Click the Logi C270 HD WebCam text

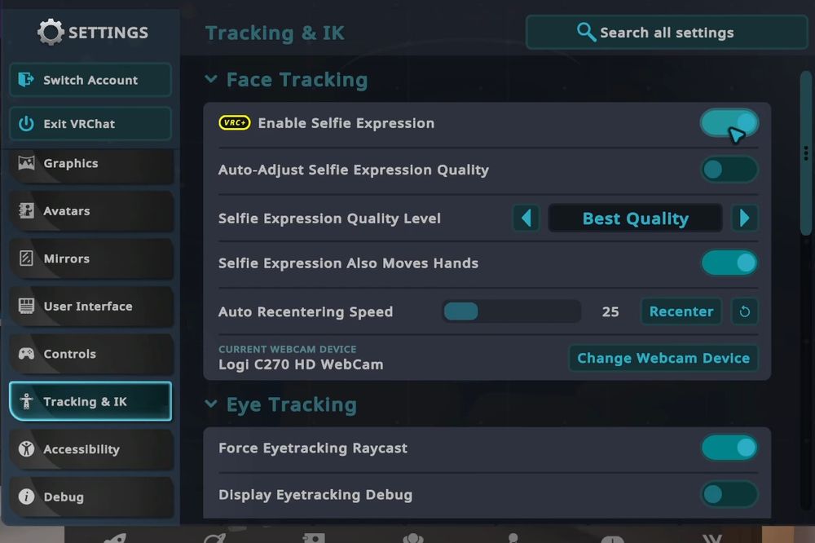tap(301, 364)
